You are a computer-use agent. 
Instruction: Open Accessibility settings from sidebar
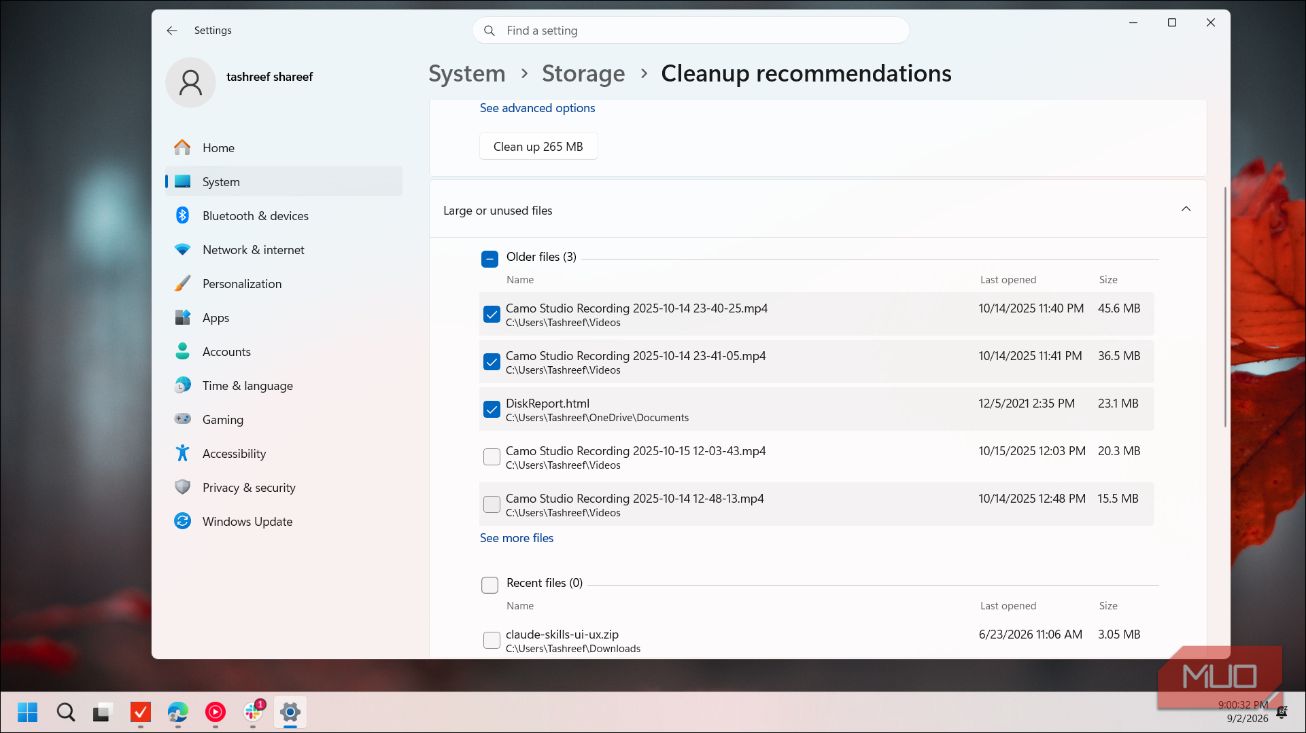pyautogui.click(x=283, y=453)
